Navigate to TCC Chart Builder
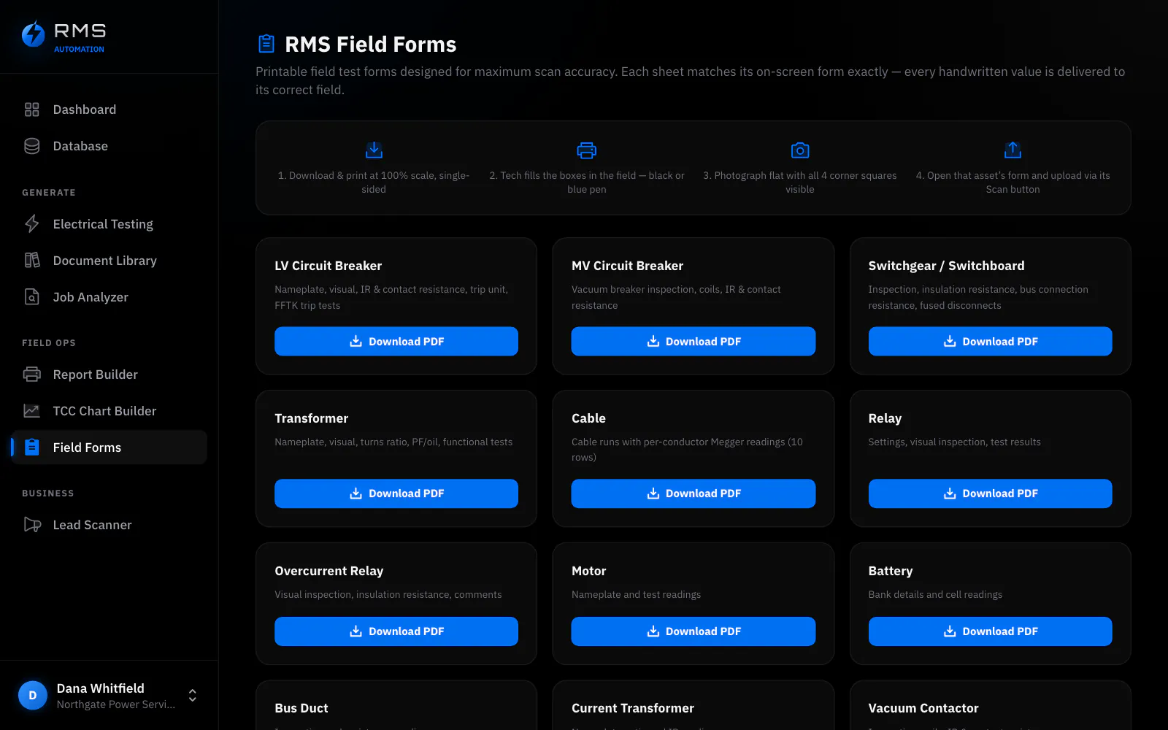 coord(109,411)
